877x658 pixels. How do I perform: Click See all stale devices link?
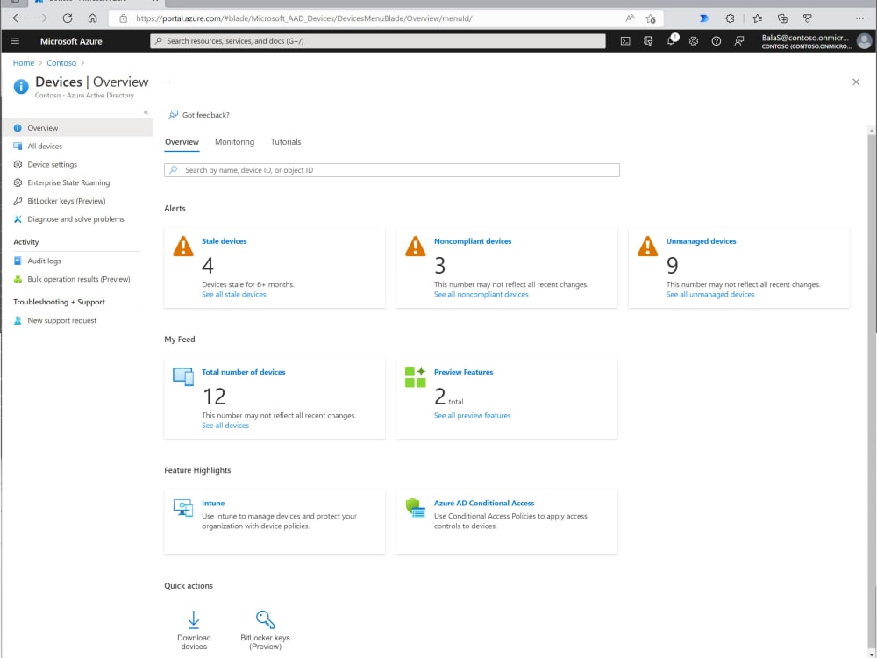coord(234,294)
